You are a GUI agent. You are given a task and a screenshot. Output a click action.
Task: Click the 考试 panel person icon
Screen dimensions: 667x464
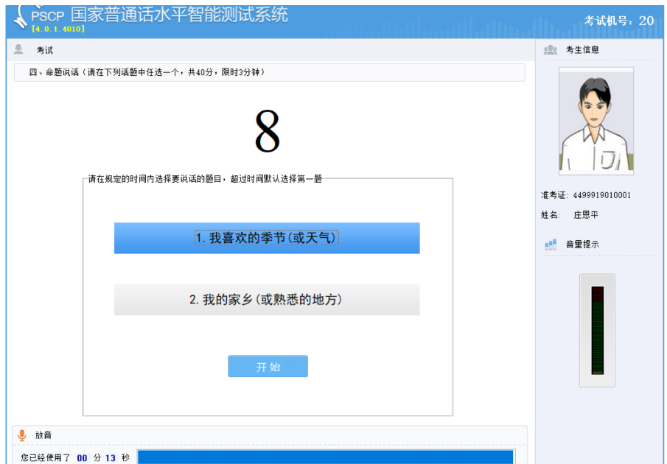(x=19, y=49)
